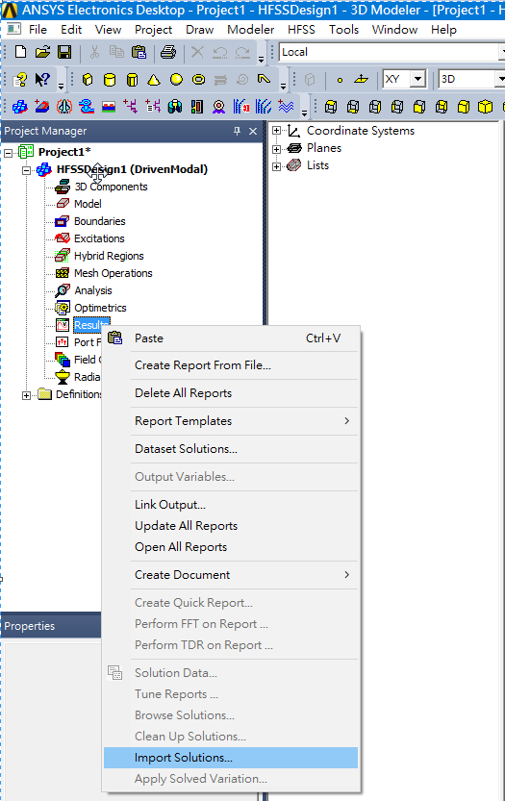This screenshot has width=505, height=801.
Task: Open the HFSS menu
Action: tap(301, 30)
